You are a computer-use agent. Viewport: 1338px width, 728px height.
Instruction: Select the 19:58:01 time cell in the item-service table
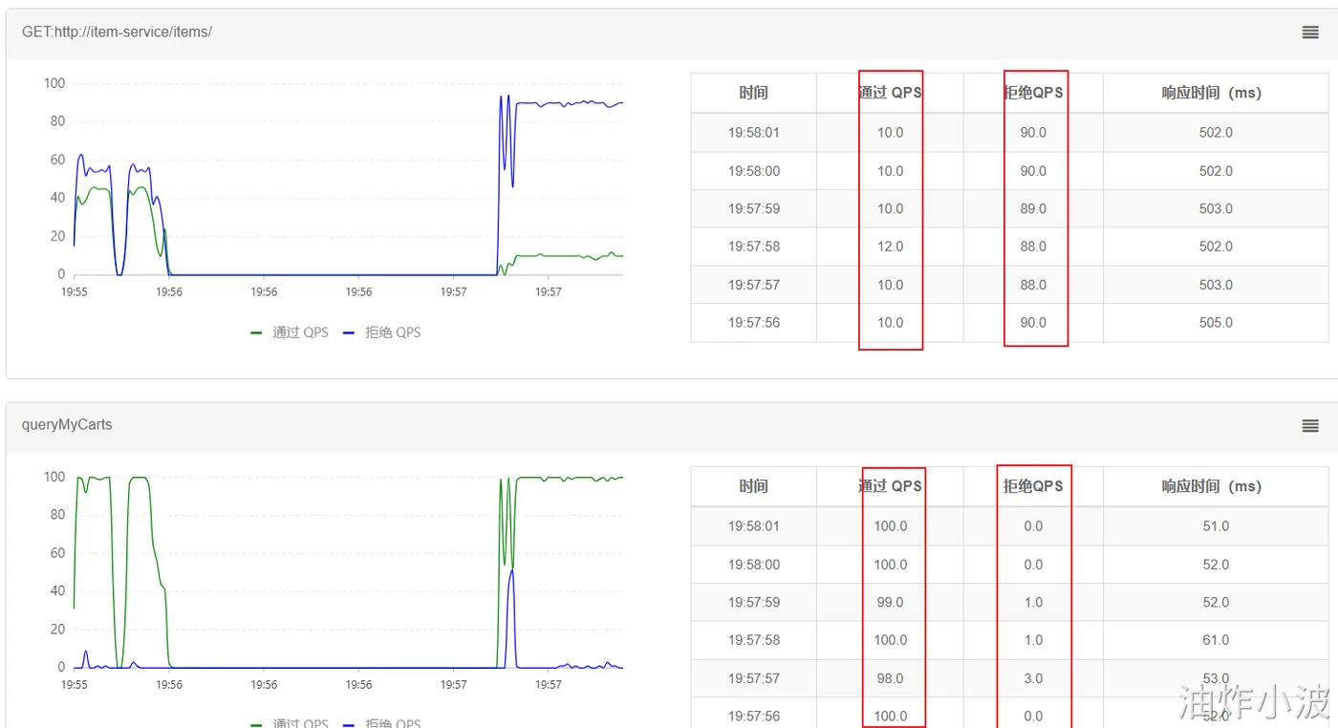754,133
